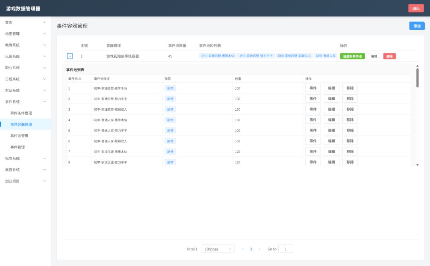This screenshot has height=266, width=430.
Task: Click the Go to page input field
Action: tap(285, 249)
